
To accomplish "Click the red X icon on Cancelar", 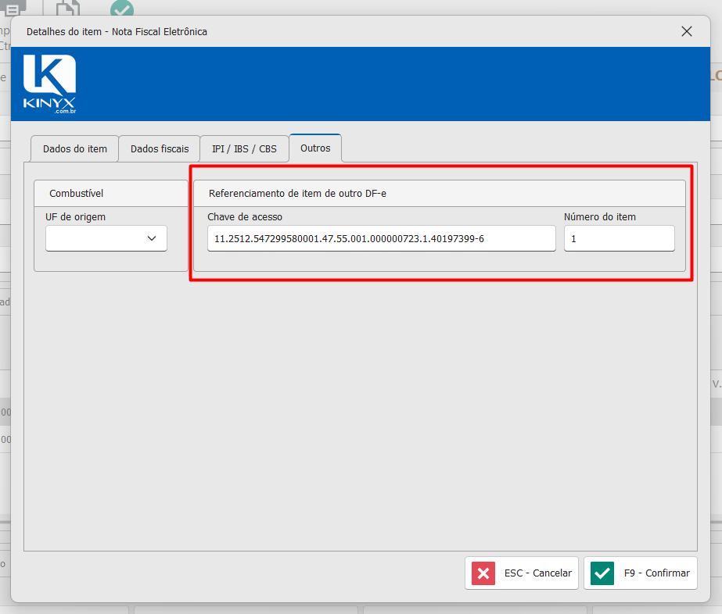I will [483, 573].
